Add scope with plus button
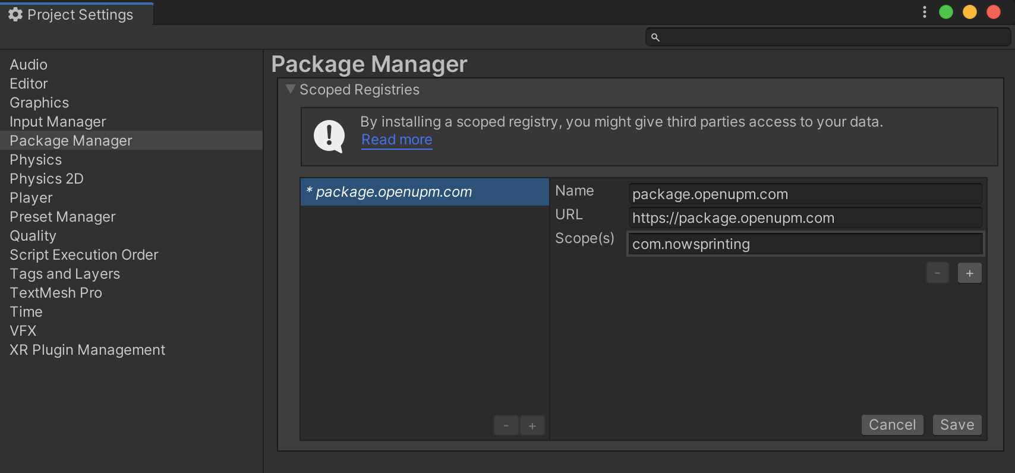 pyautogui.click(x=970, y=273)
